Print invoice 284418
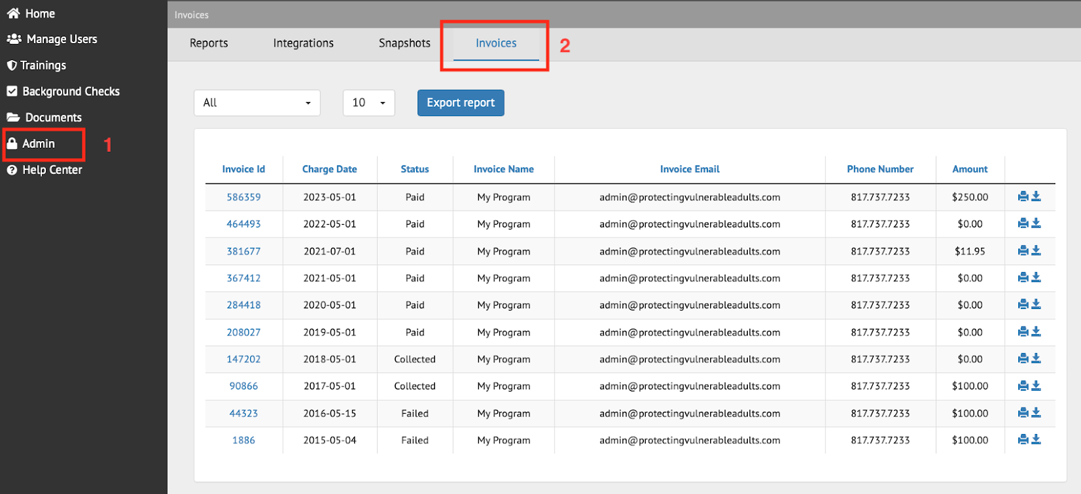The width and height of the screenshot is (1081, 494). [1023, 304]
